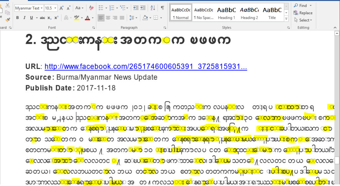Viewport: 340px width, 186px height.
Task: Shrink the font size
Action: click(x=68, y=8)
